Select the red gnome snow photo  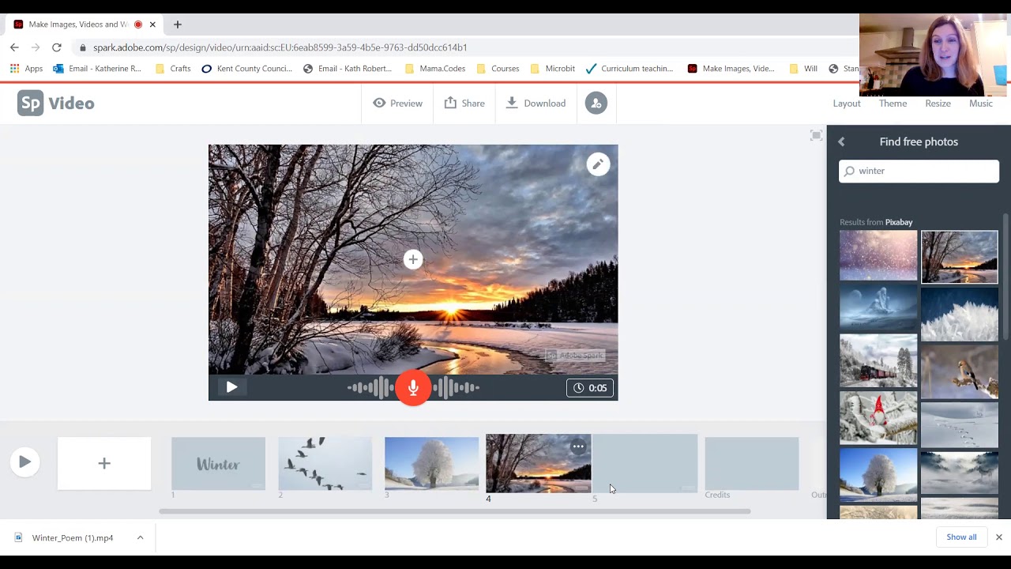coord(878,417)
